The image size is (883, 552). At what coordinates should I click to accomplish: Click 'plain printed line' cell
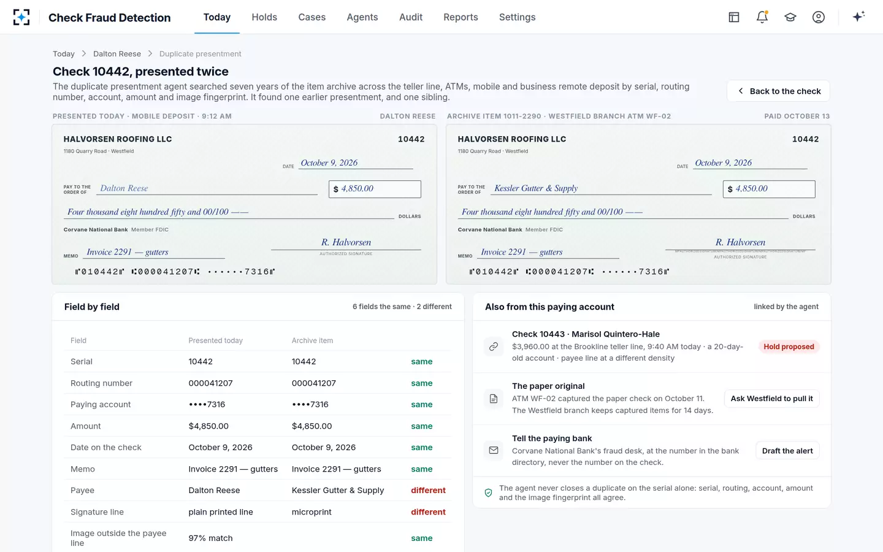point(221,512)
